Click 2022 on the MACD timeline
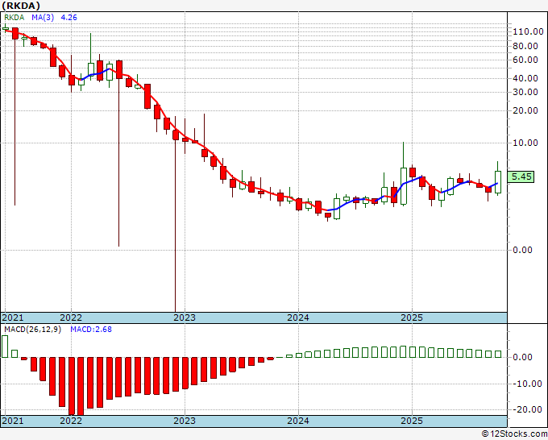The image size is (548, 440). point(71,421)
